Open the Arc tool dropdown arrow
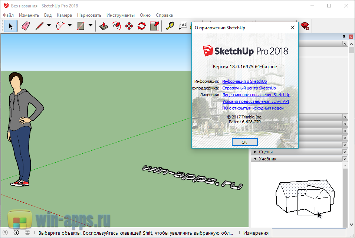This screenshot has height=238, width=355. (x=69, y=26)
